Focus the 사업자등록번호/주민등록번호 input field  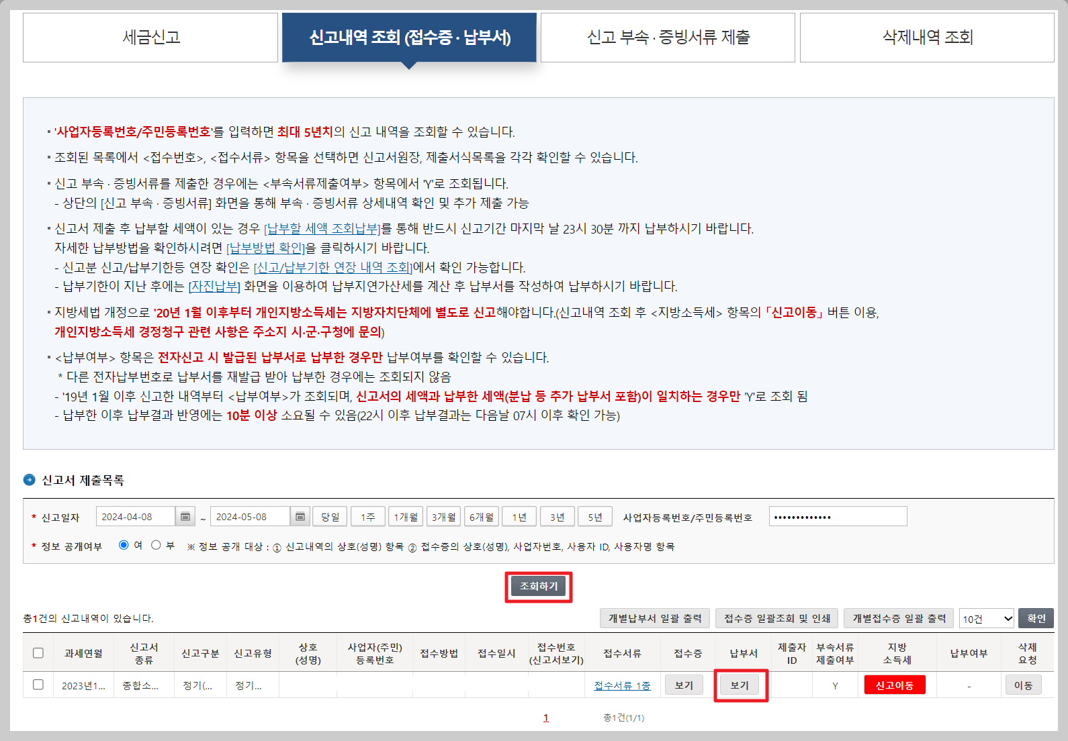click(838, 517)
